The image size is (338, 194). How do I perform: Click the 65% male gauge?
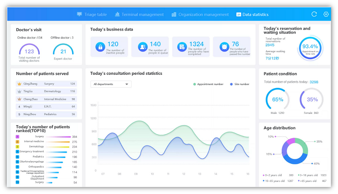click(278, 99)
